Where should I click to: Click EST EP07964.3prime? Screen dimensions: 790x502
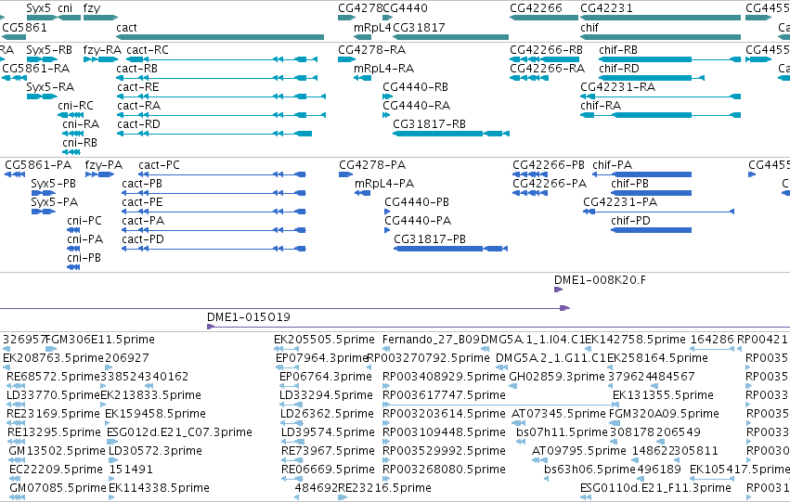(x=287, y=367)
